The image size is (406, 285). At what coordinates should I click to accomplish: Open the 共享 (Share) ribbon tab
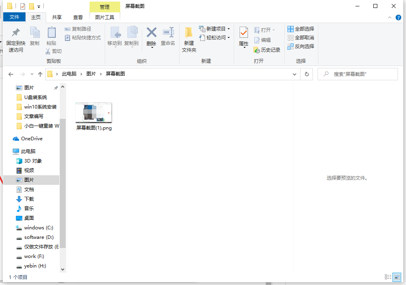point(57,17)
